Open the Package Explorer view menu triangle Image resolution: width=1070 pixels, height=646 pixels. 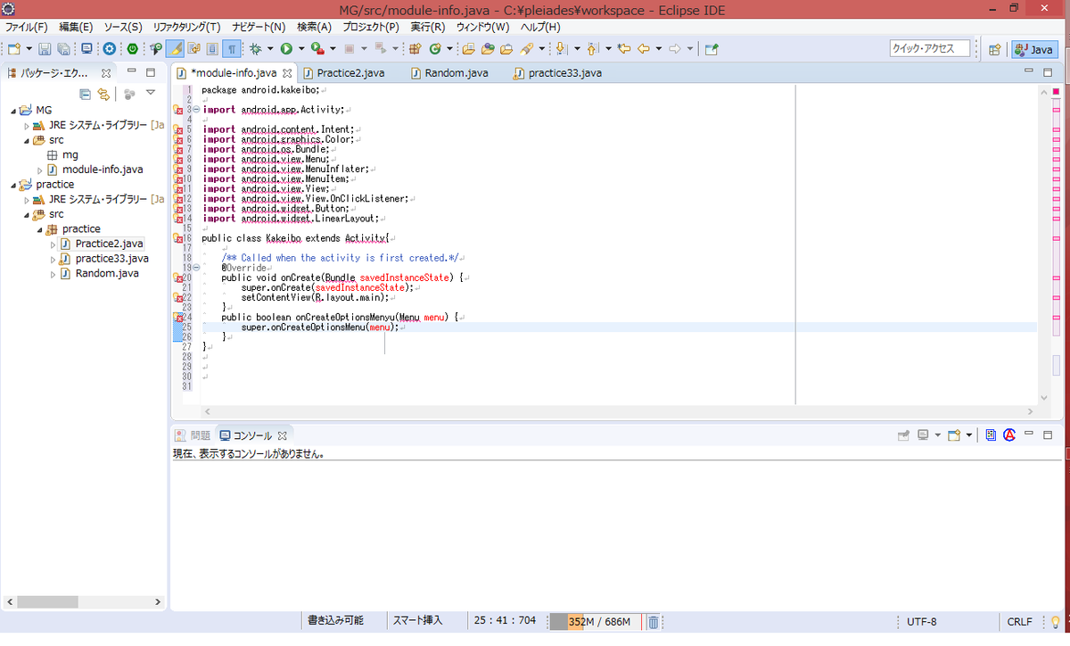pyautogui.click(x=151, y=93)
